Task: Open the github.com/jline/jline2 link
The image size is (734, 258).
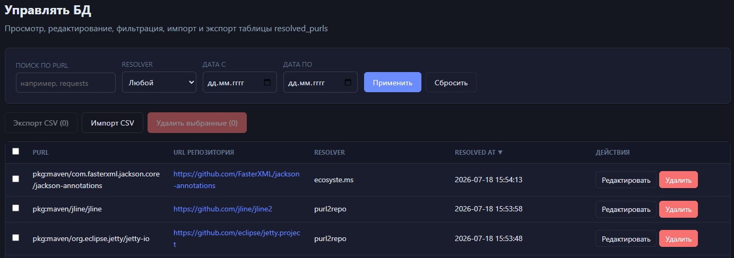Action: click(222, 209)
